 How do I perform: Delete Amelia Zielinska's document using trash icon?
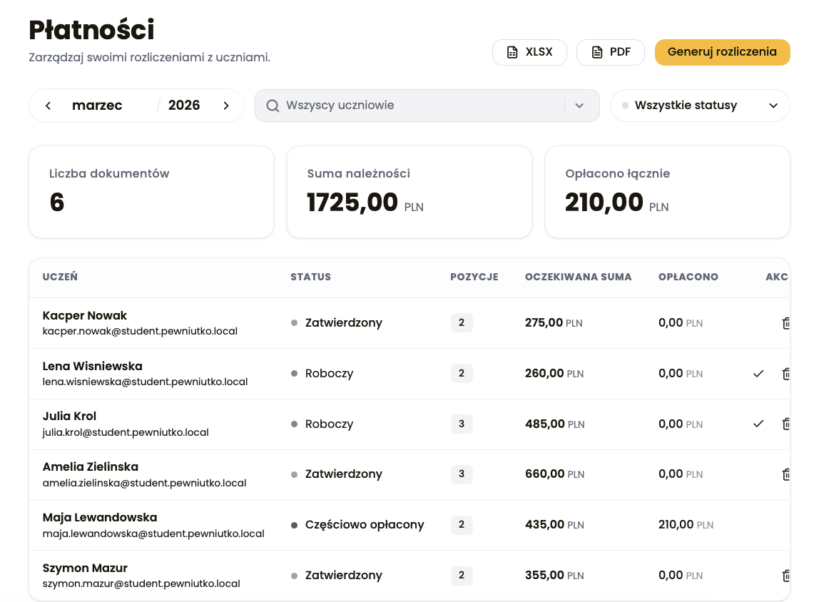[x=787, y=474]
